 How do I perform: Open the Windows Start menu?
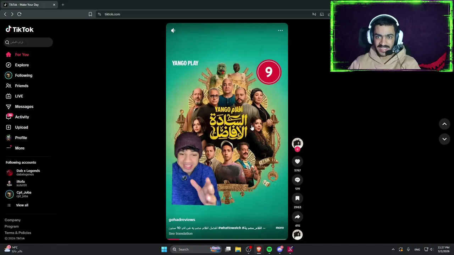[164, 249]
